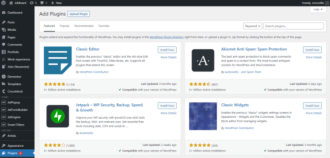
Task: Open the comments bubble icon in admin bar
Action: [x=42, y=3]
